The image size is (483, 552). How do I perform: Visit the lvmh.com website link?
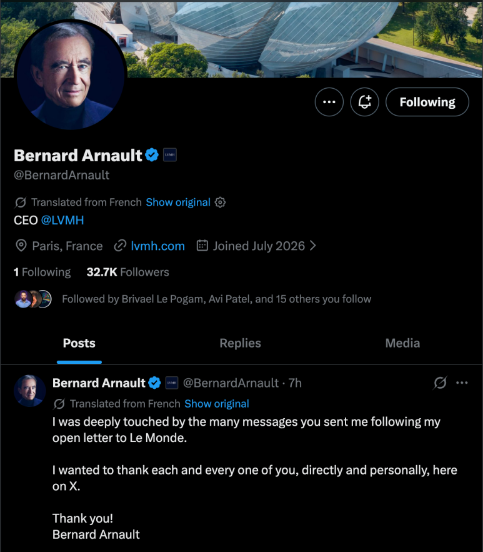pos(157,246)
